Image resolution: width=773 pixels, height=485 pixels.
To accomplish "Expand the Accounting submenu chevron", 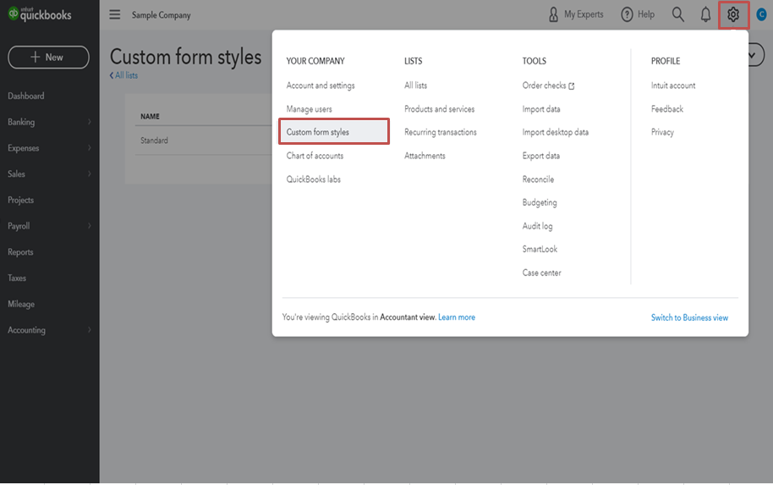I will click(x=90, y=330).
